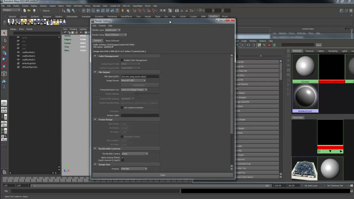
Task: Click the File name prefix input field
Action: (x=140, y=77)
